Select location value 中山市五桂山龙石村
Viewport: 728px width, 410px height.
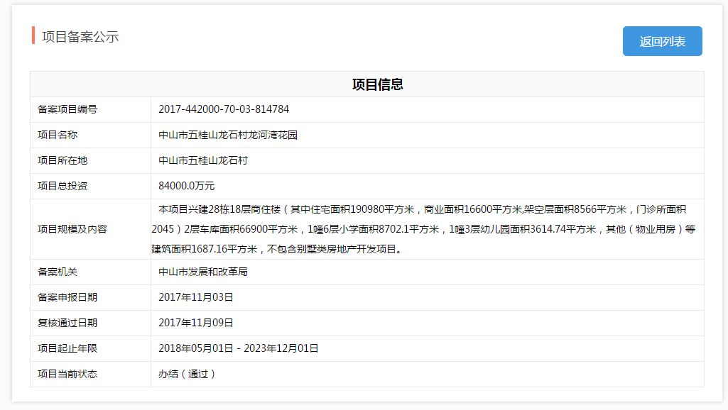203,160
